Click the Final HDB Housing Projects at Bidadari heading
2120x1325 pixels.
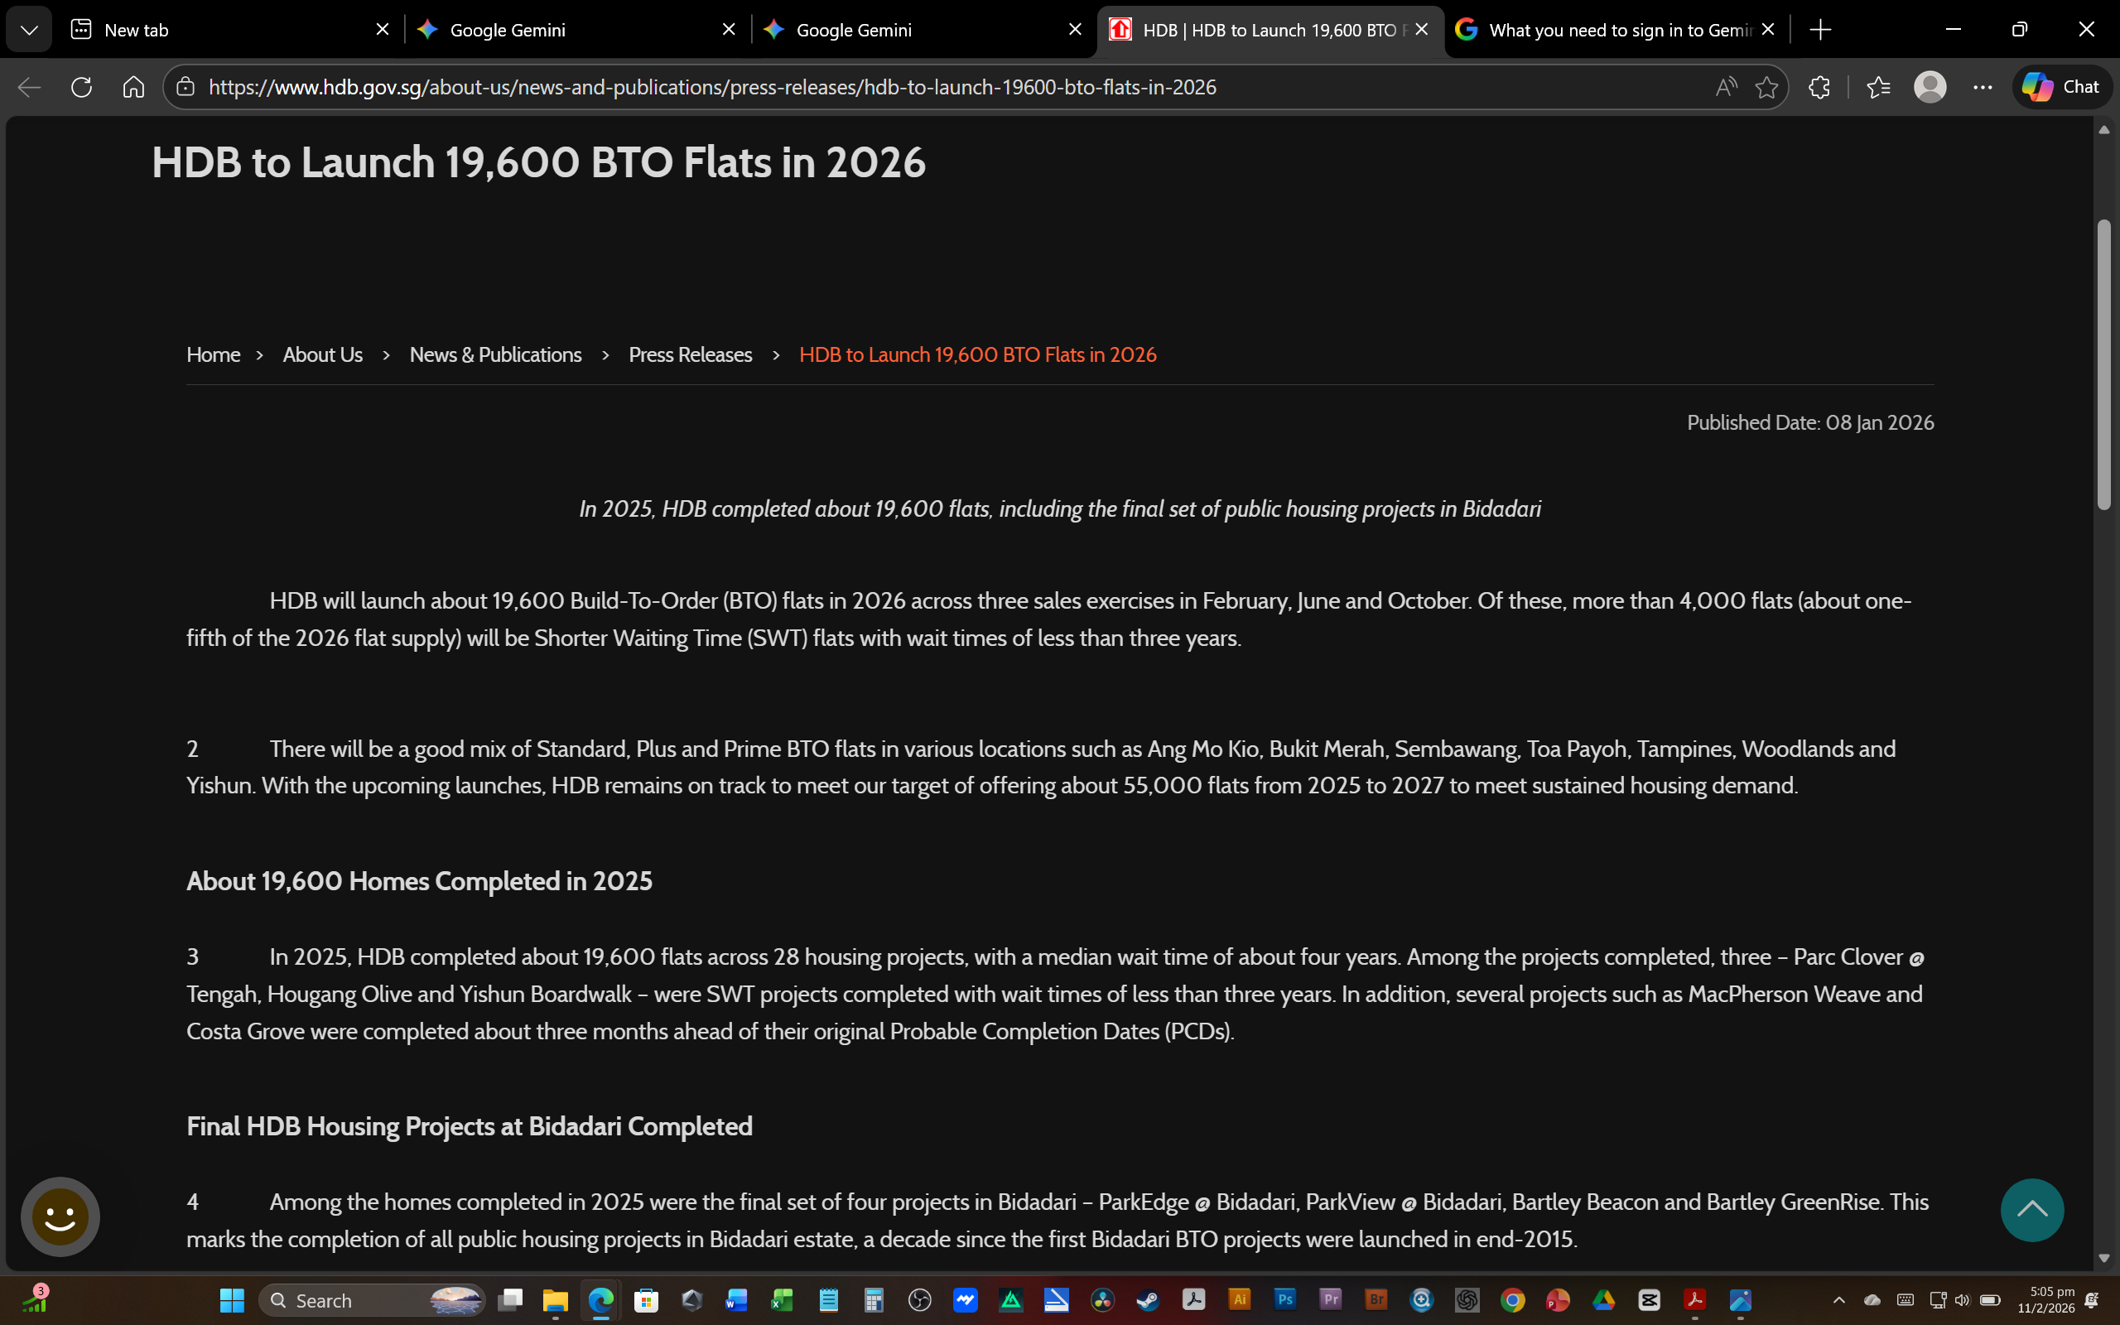coord(470,1126)
